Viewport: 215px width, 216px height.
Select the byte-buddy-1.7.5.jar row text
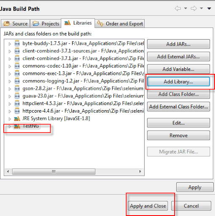[83, 43]
